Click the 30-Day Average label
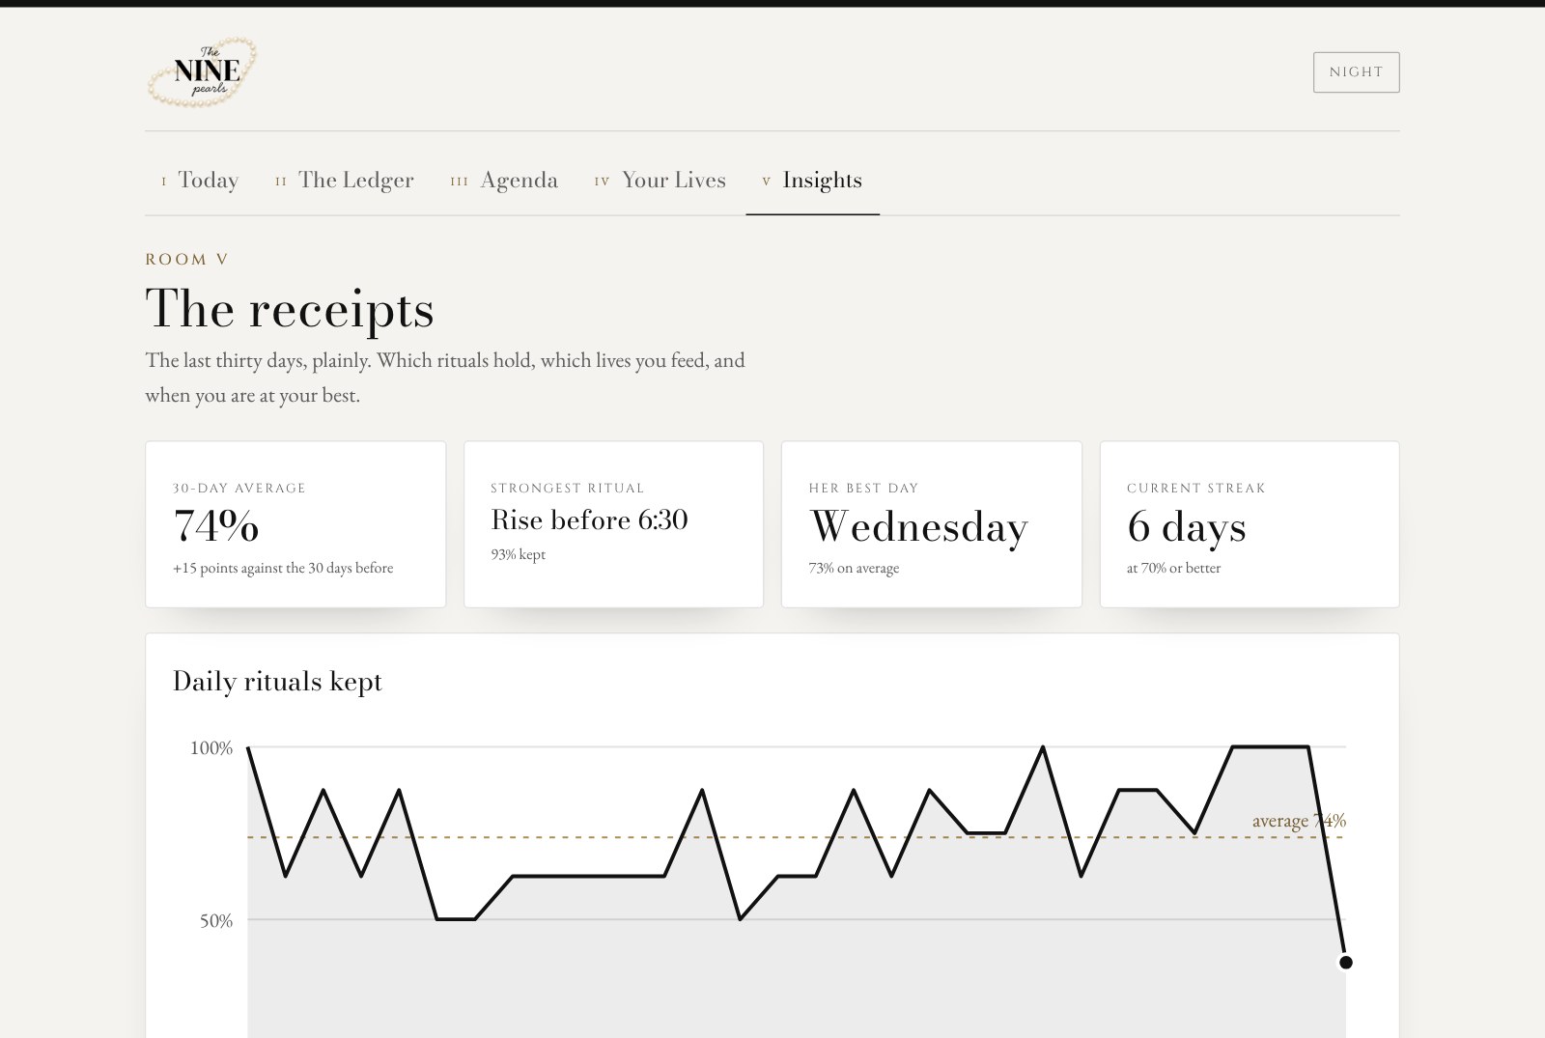This screenshot has height=1038, width=1545. [239, 489]
